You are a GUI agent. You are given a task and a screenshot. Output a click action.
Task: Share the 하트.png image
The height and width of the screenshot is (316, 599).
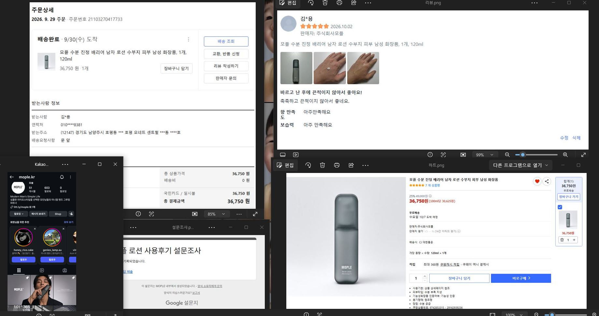(x=351, y=165)
